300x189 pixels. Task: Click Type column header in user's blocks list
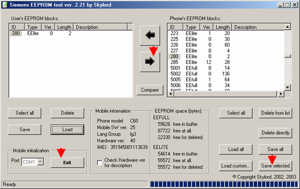(x=33, y=27)
